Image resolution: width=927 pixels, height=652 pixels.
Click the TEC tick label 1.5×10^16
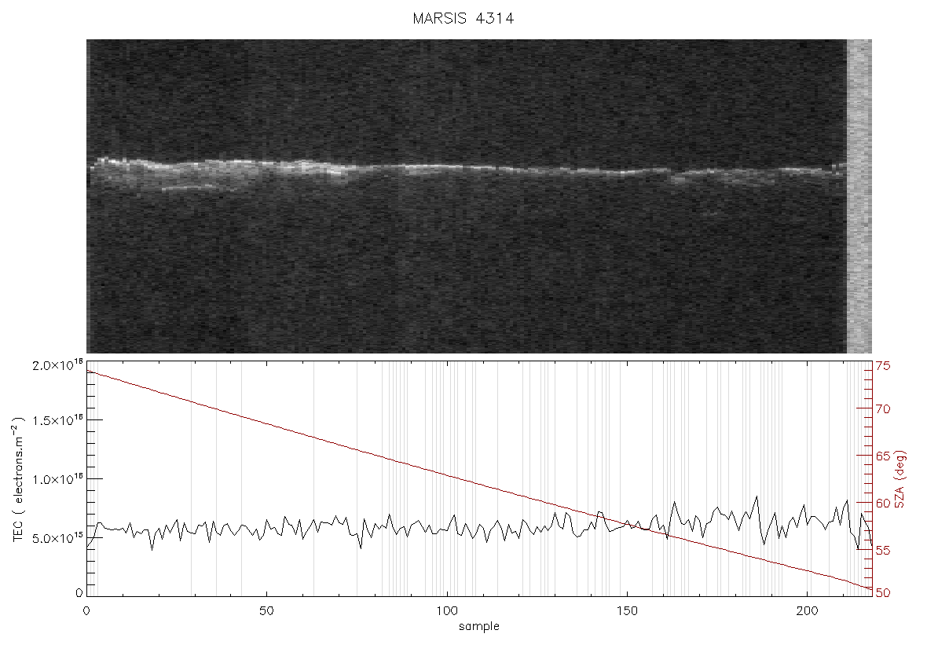58,421
